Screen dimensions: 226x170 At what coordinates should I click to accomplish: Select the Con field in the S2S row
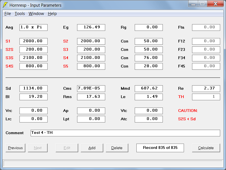tap(149, 50)
